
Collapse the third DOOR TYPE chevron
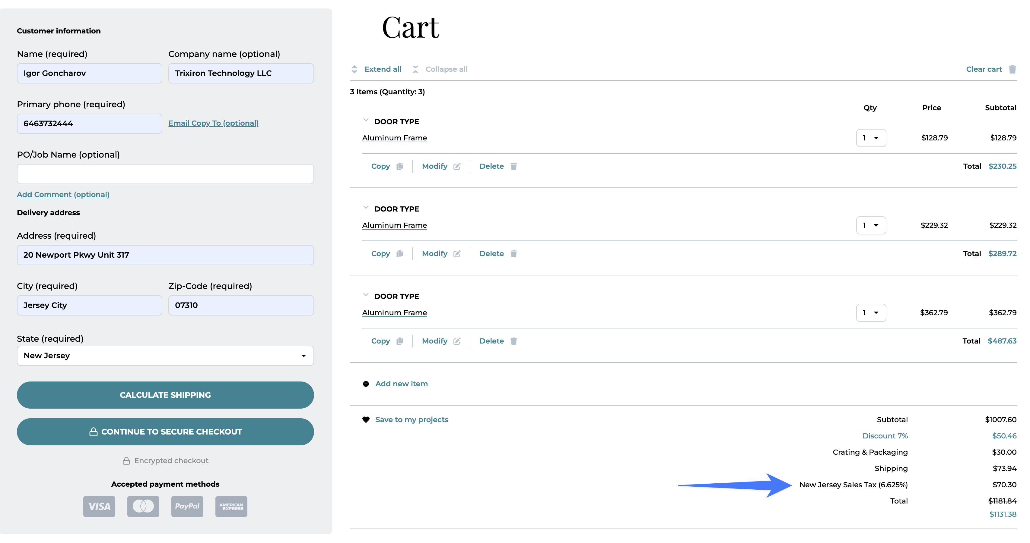[x=366, y=295]
